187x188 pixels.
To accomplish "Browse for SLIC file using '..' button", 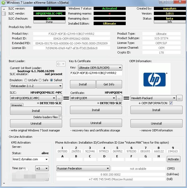I will tap(59, 98).
